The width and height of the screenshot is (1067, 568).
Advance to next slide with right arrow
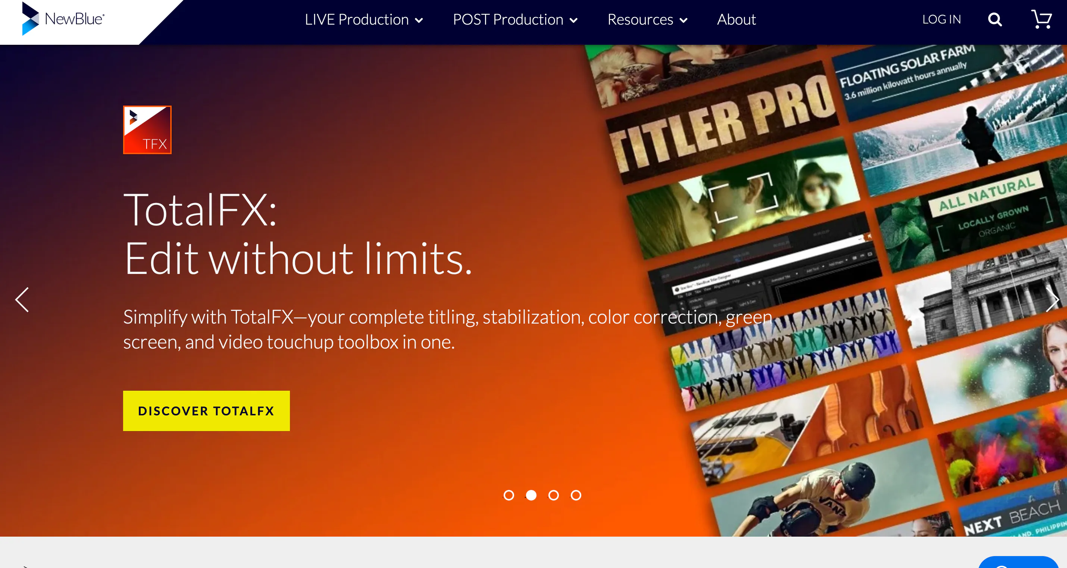click(x=1052, y=300)
